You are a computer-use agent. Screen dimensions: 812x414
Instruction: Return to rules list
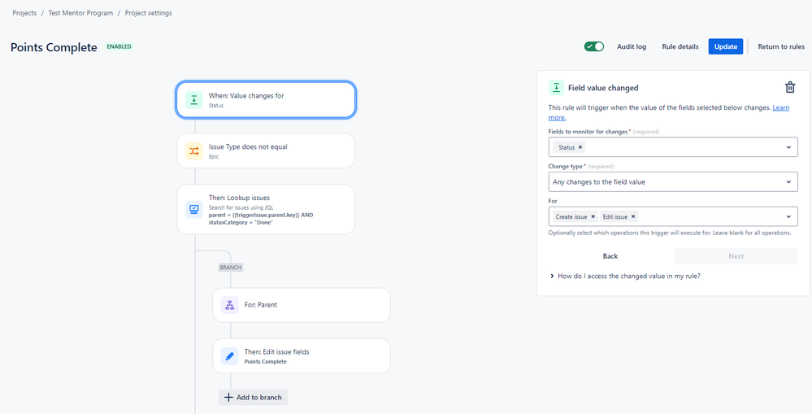[x=781, y=46]
